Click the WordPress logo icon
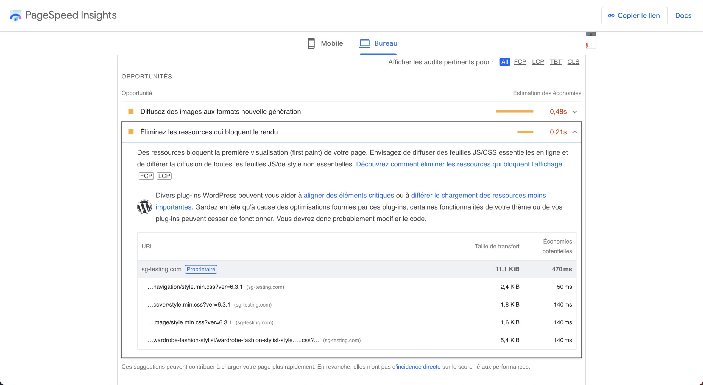The image size is (703, 385). (x=144, y=207)
